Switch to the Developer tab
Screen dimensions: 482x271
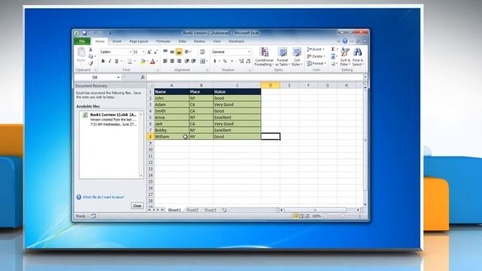(236, 41)
